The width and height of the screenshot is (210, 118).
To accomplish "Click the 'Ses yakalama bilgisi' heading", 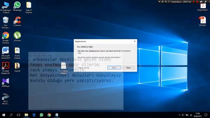I will [x=85, y=47].
